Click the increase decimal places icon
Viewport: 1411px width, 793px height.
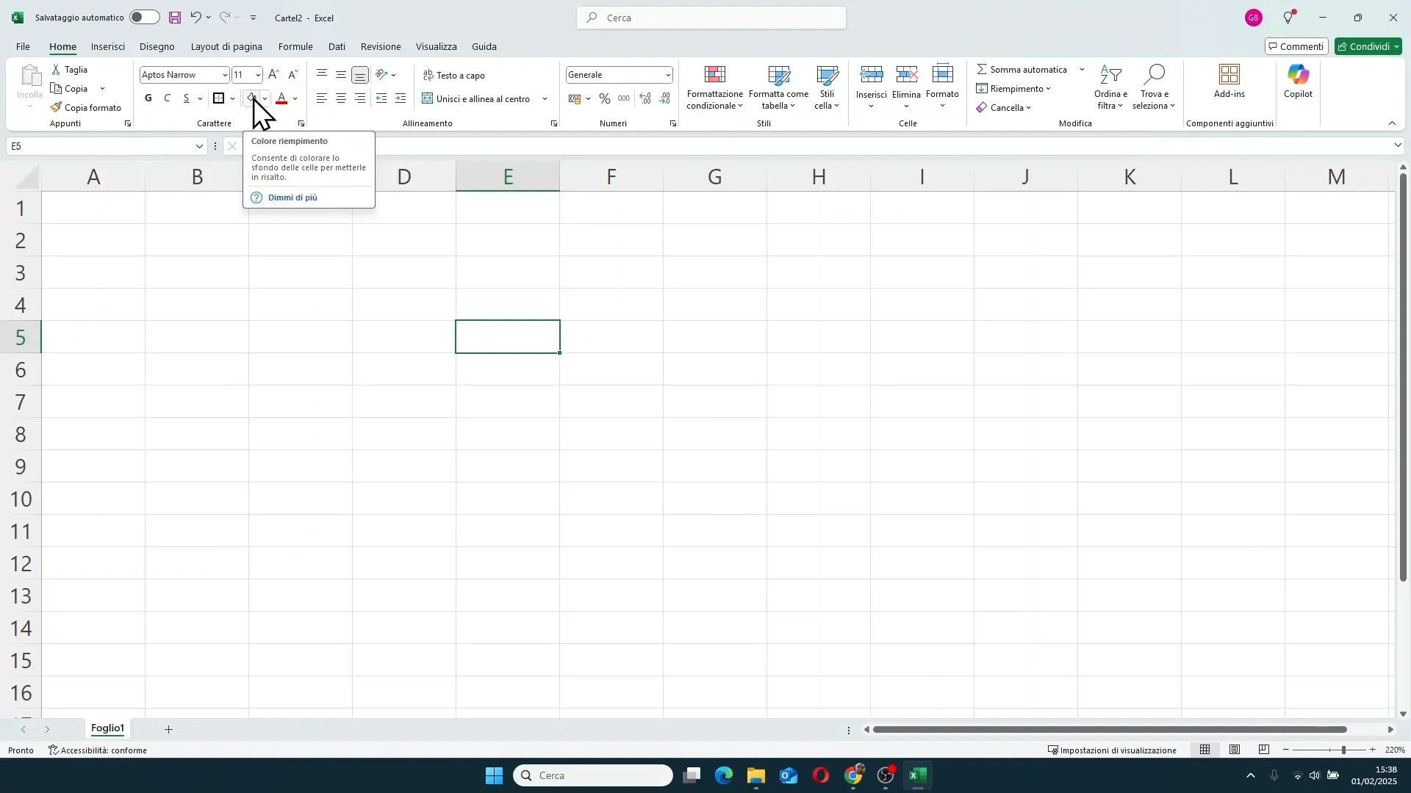[645, 98]
